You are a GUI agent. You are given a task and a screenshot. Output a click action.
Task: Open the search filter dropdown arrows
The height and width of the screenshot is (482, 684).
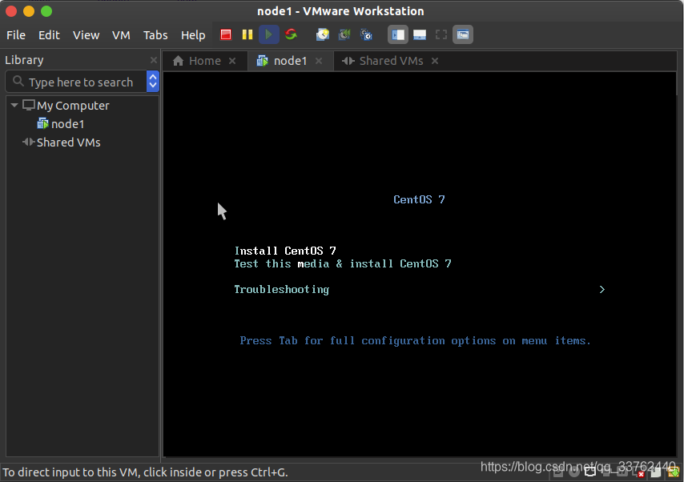(153, 82)
